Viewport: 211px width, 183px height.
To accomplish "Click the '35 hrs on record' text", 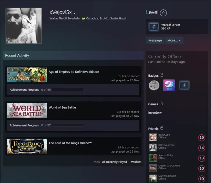I will 128,76.
